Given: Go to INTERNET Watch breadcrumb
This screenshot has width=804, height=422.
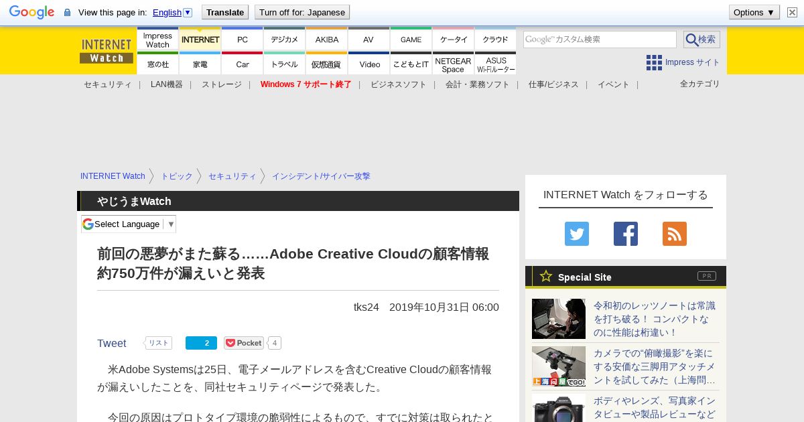Looking at the screenshot, I should coord(113,176).
